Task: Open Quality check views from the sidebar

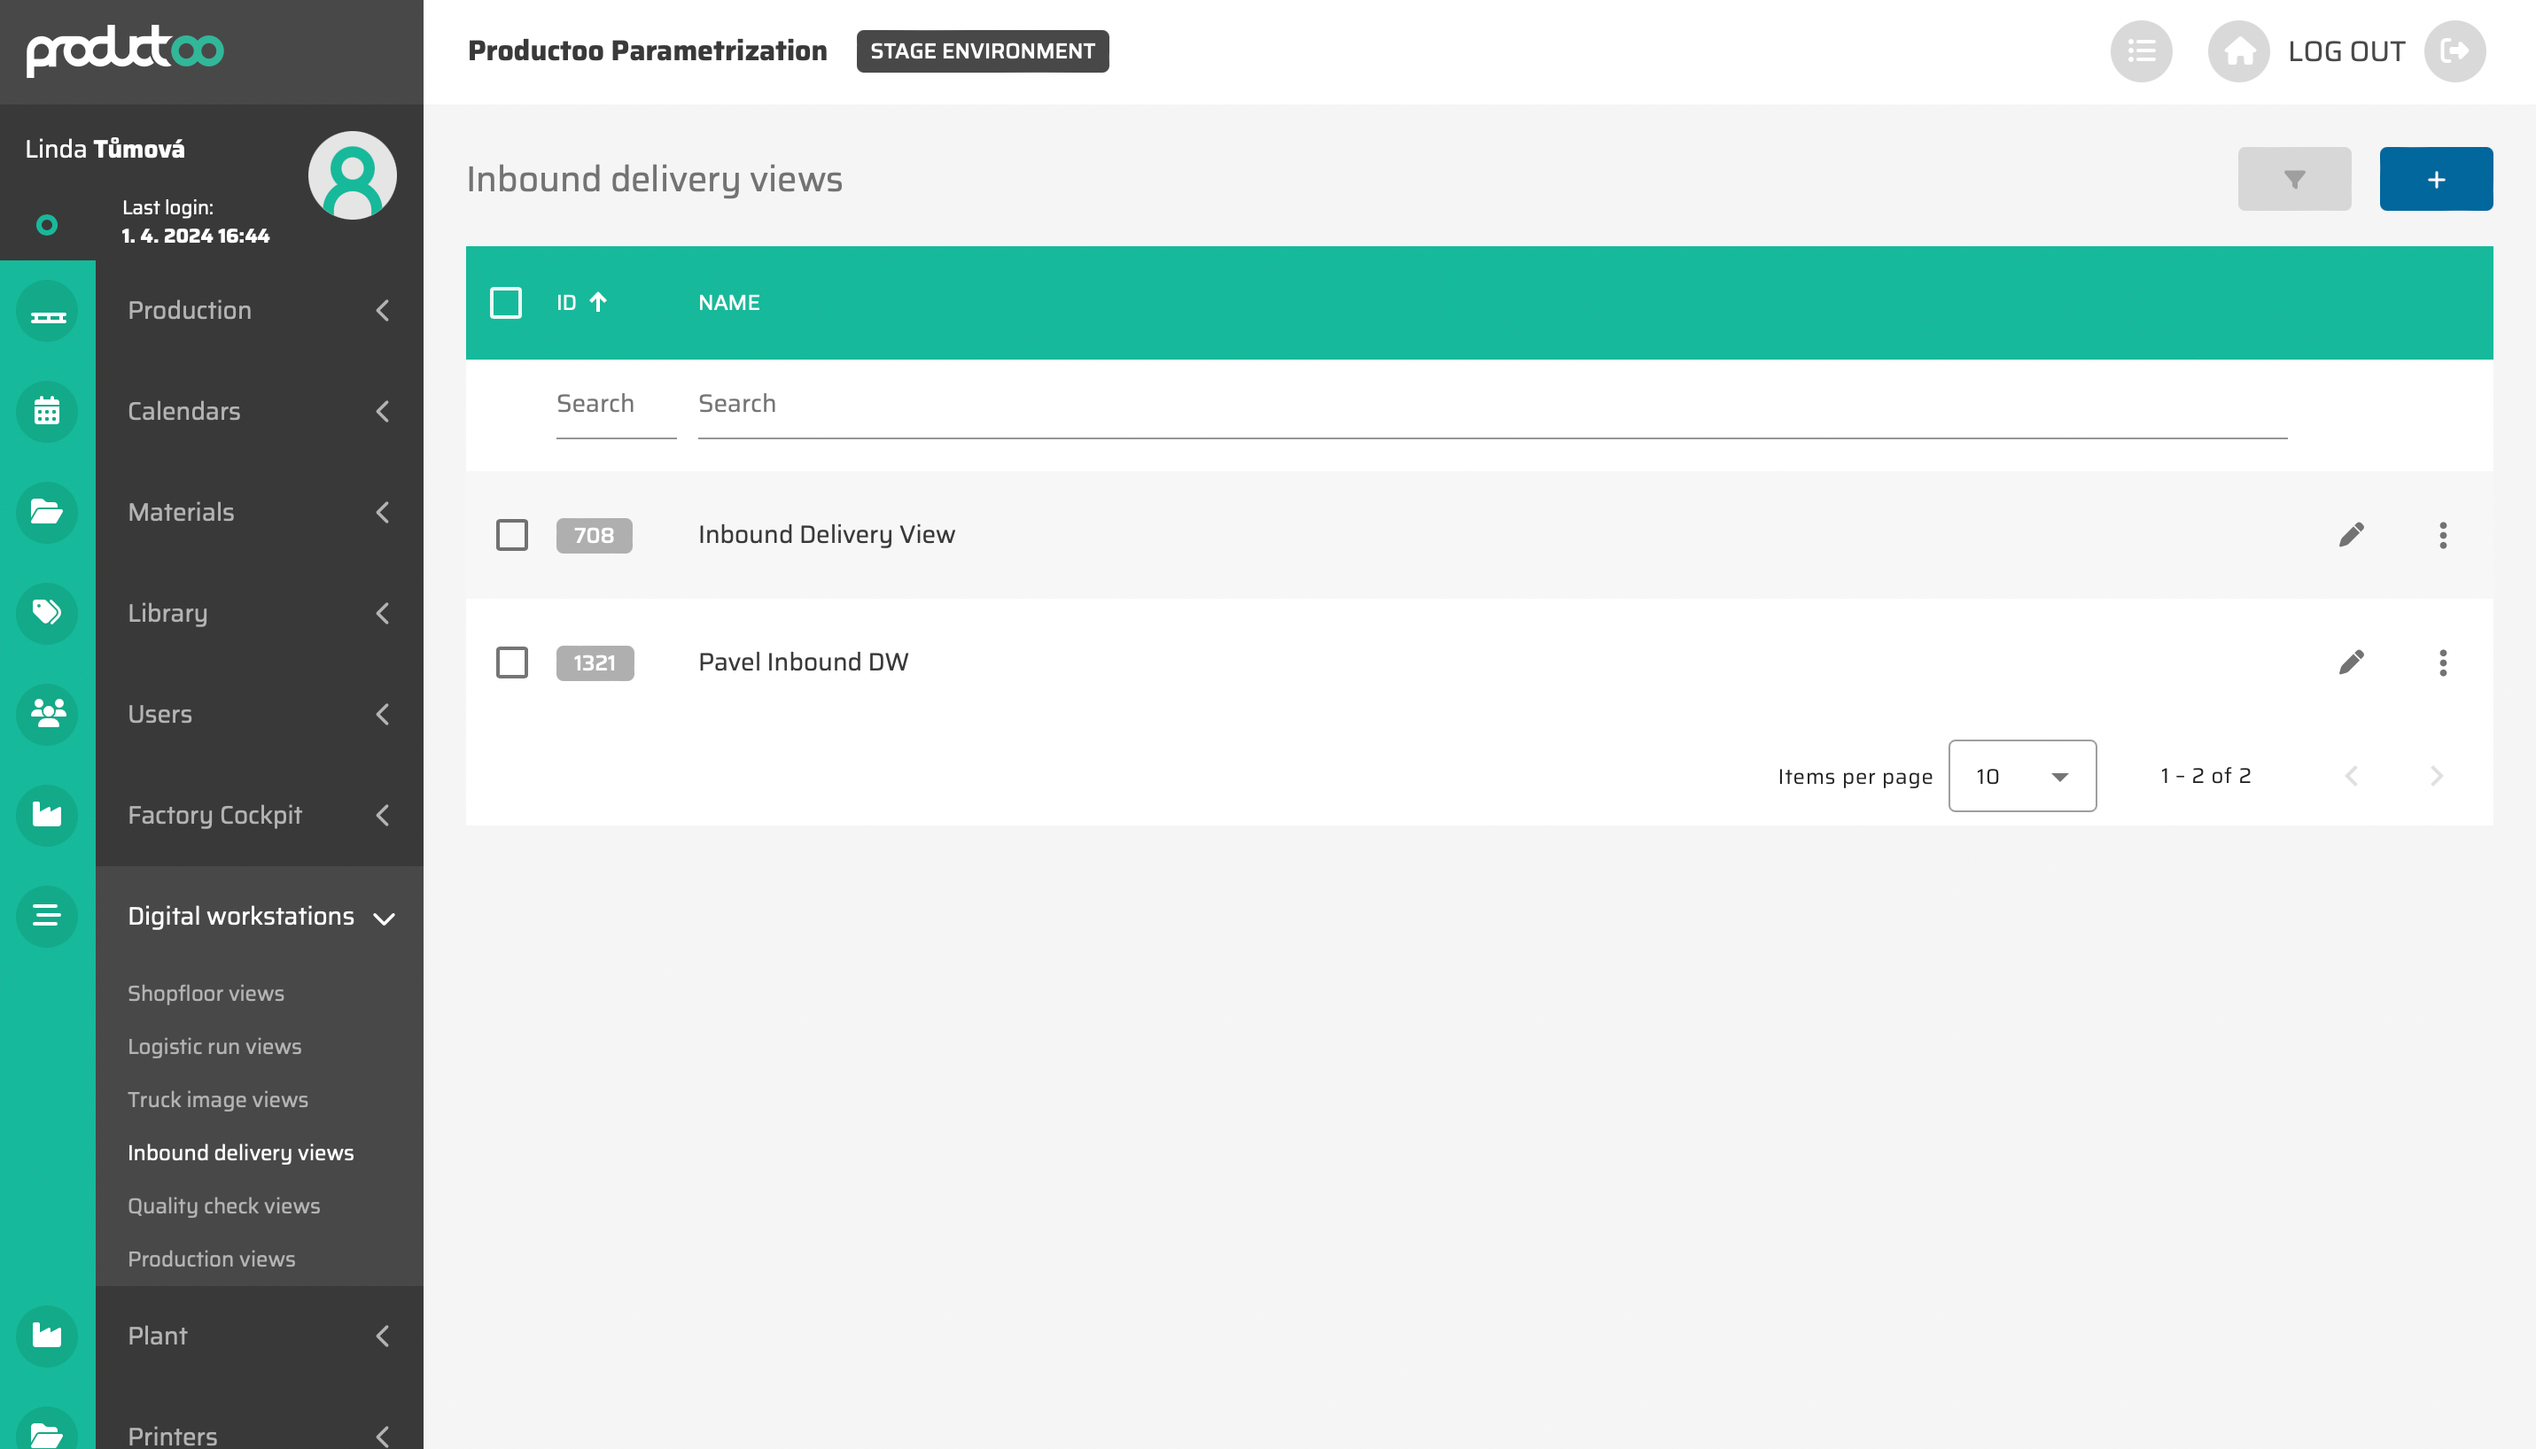Action: click(224, 1206)
